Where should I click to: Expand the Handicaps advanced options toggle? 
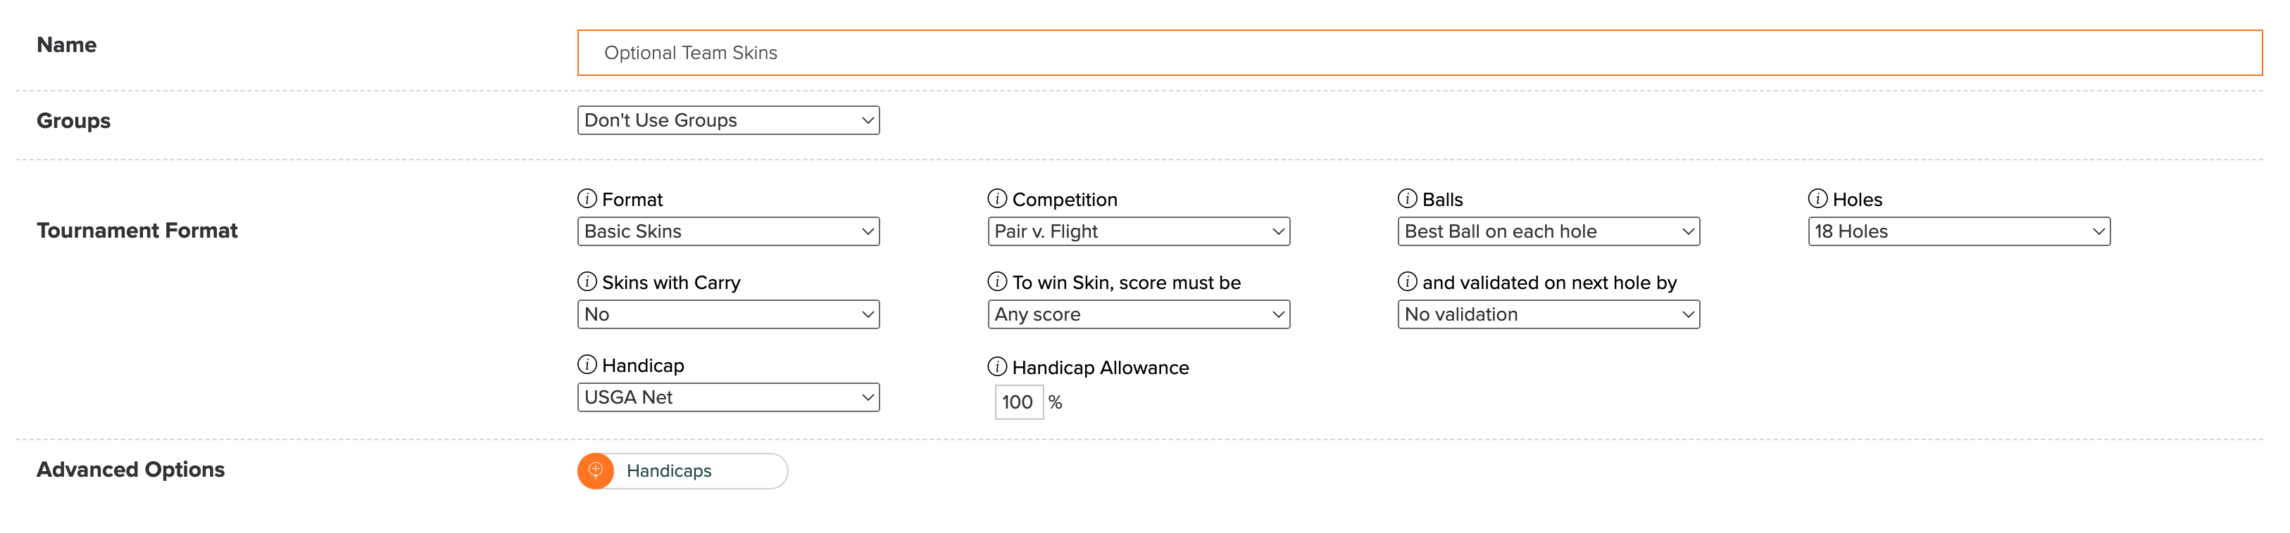click(683, 471)
